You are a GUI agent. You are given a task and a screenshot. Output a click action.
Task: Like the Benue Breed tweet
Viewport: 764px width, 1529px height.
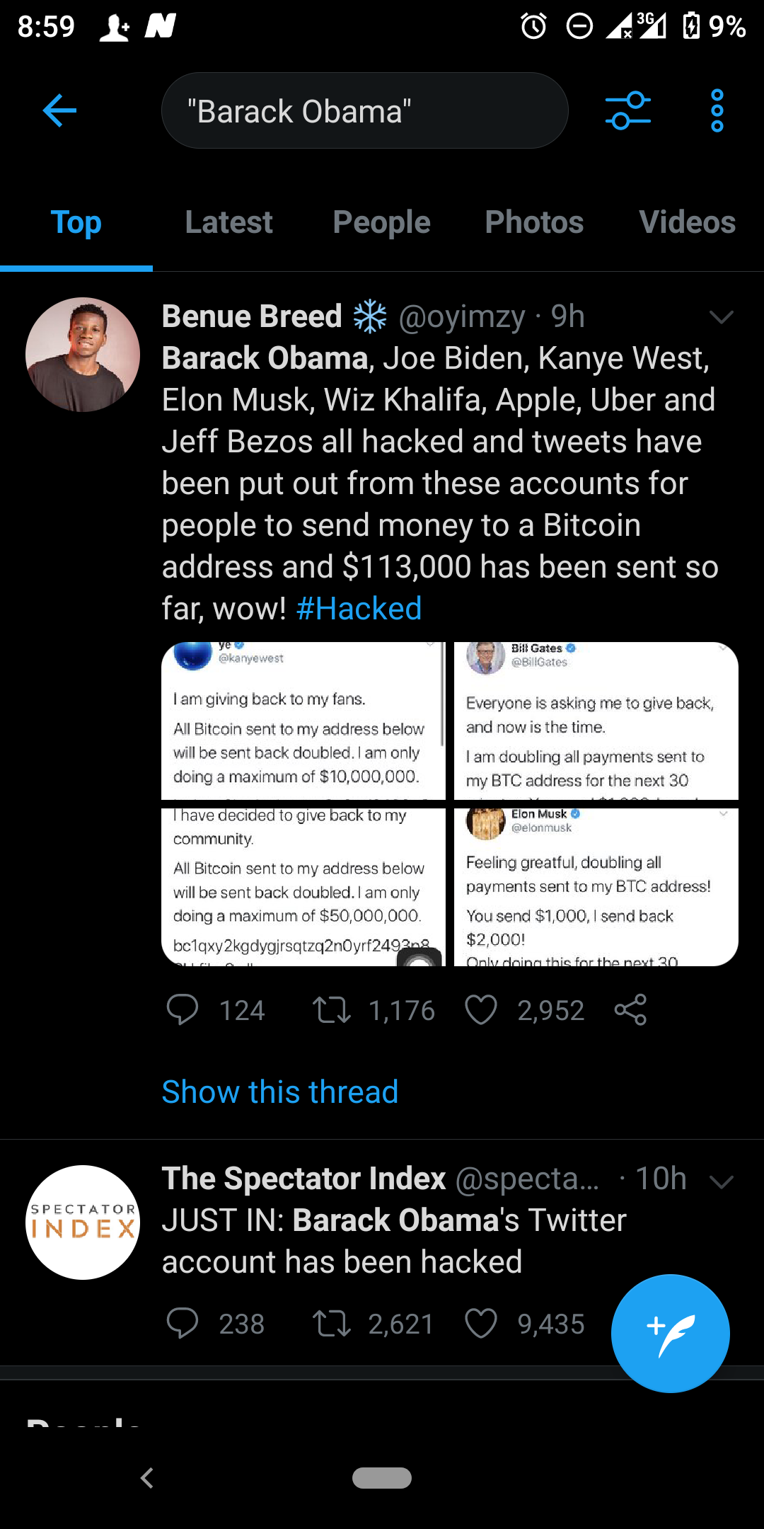[481, 1010]
